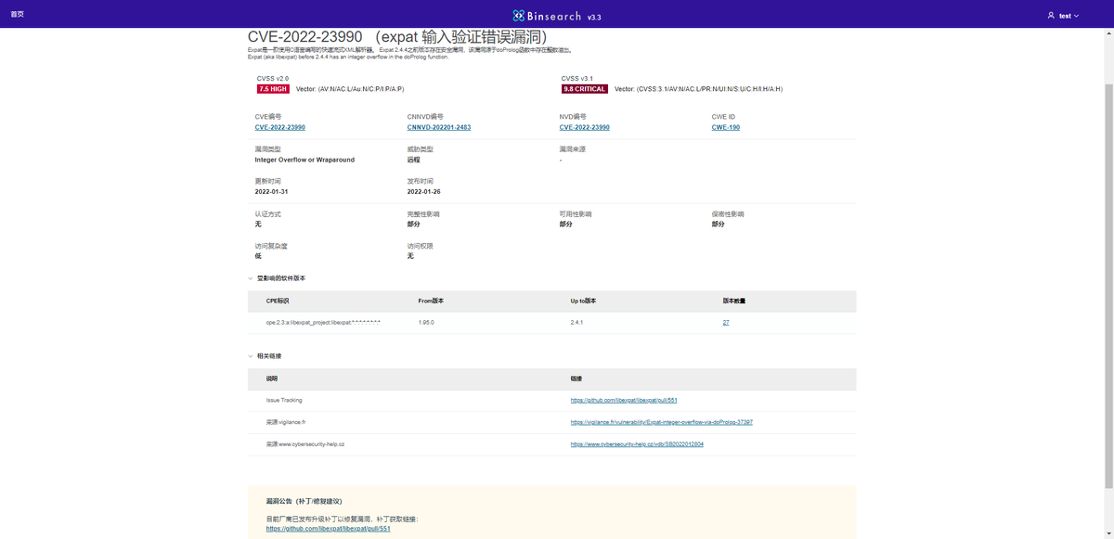Click the 7.5 HIGH score badge
1114x539 pixels.
274,89
